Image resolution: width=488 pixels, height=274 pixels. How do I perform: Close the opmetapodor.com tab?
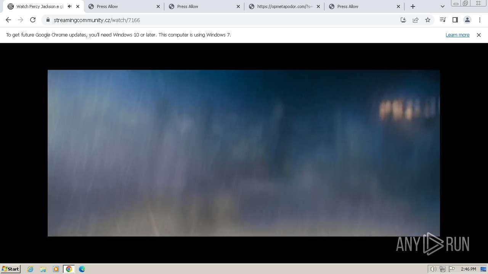[x=318, y=6]
